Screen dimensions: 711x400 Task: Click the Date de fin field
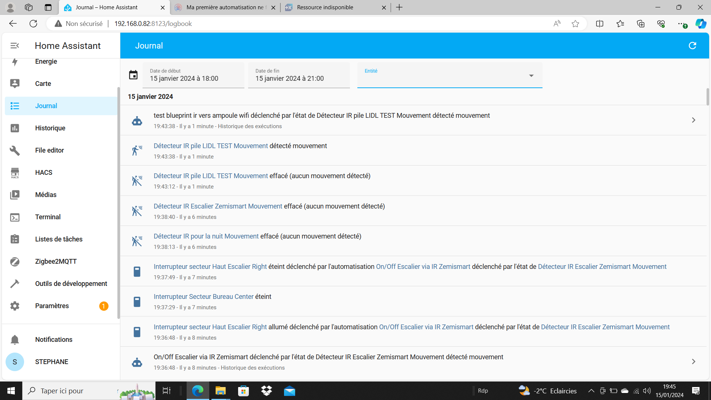[x=298, y=75]
